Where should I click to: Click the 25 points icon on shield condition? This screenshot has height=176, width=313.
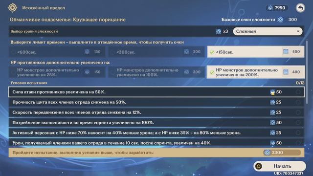point(272,102)
